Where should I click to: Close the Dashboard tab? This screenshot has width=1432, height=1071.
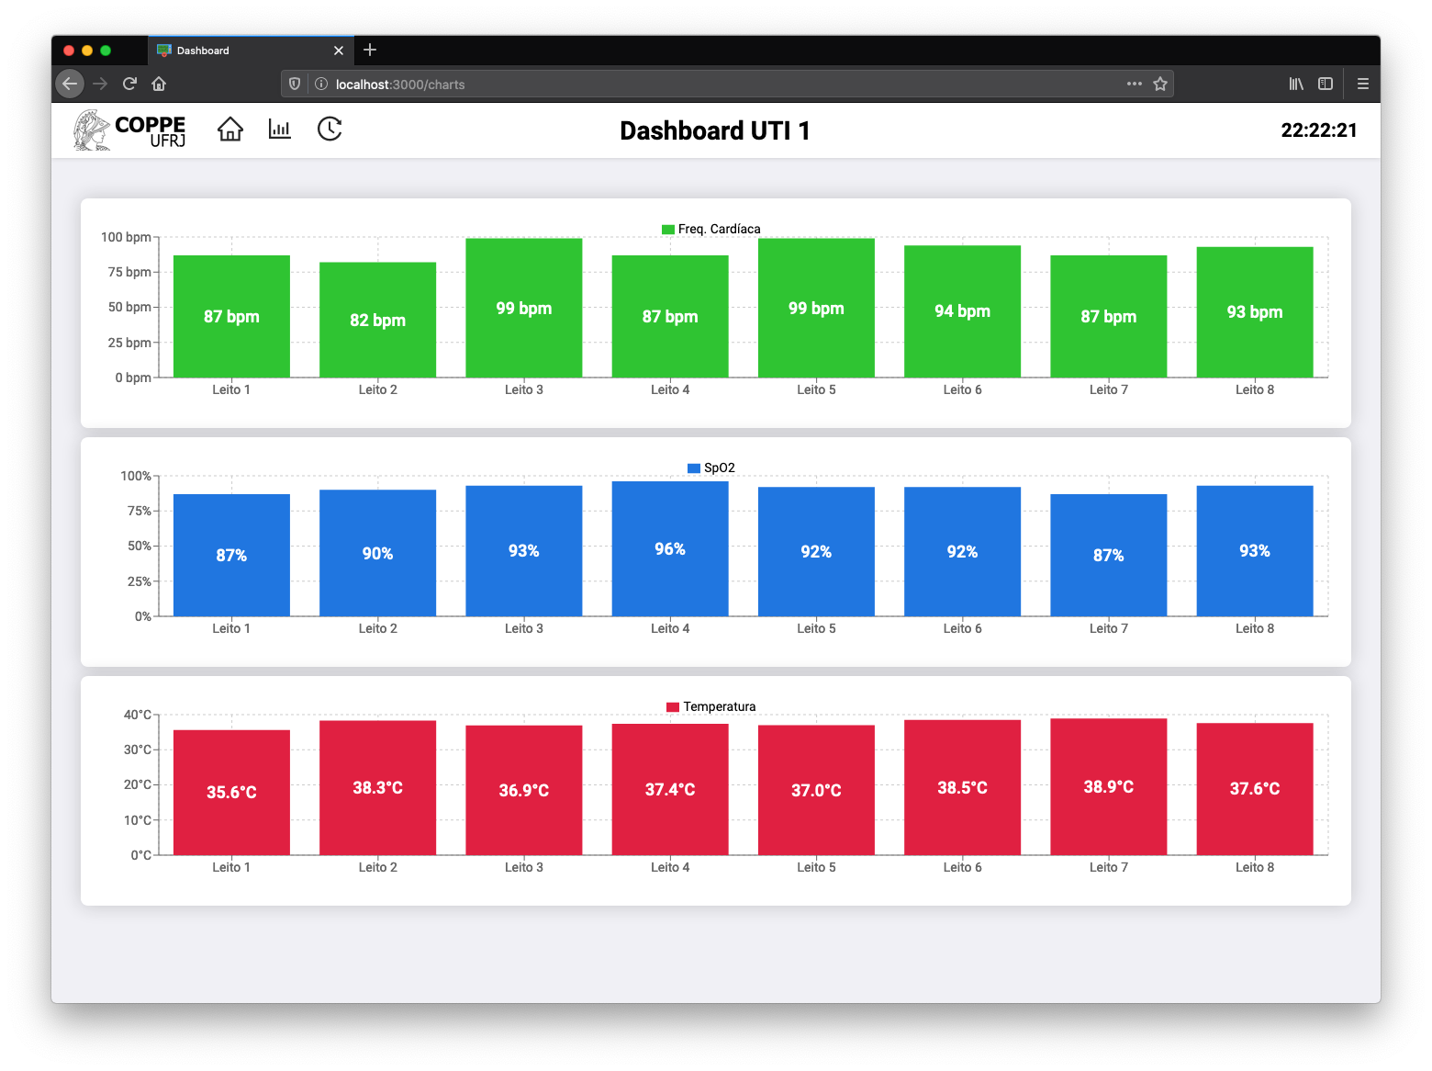point(339,51)
